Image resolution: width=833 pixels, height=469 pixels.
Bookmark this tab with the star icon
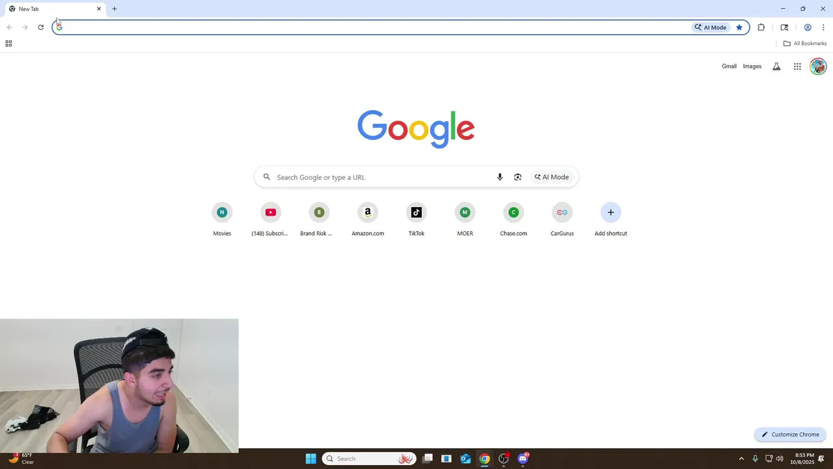click(739, 27)
